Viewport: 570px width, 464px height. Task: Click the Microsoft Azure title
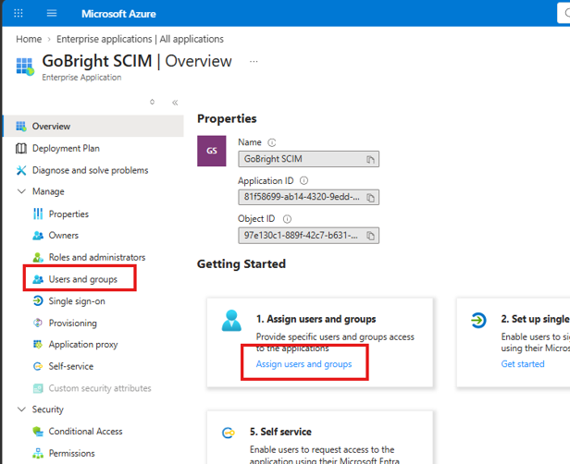[118, 14]
